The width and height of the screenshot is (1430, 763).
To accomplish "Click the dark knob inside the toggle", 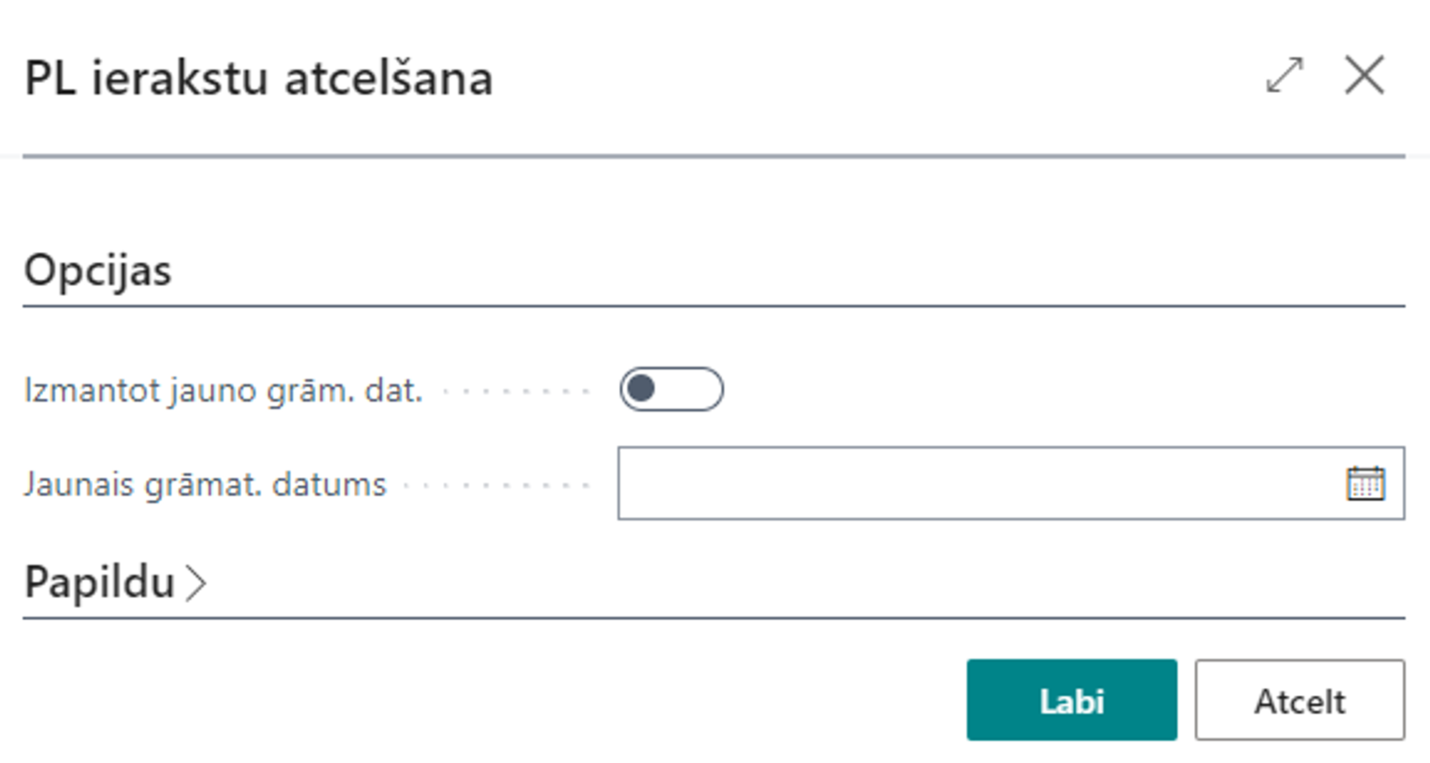I will pyautogui.click(x=641, y=389).
